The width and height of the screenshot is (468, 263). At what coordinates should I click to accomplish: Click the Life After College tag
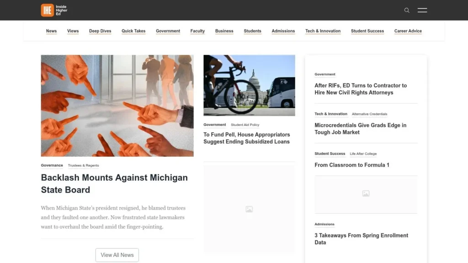[x=363, y=154]
